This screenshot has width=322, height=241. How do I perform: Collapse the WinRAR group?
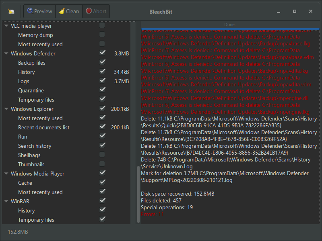[x=6, y=201]
